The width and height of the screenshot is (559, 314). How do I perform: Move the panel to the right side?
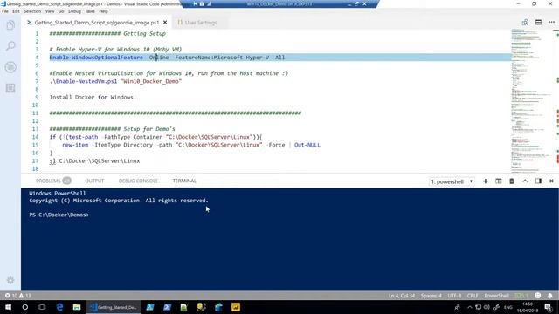pyautogui.click(x=538, y=181)
